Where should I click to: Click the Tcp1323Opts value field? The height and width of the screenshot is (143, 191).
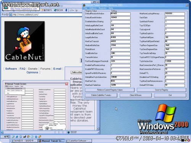coord(175,26)
